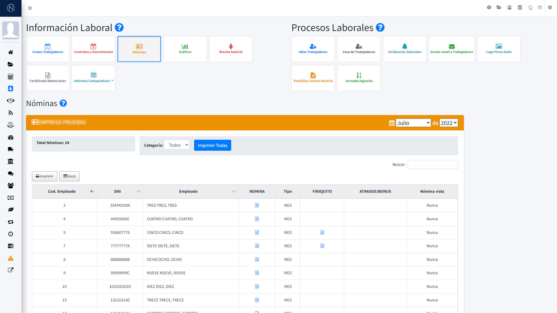Open the 2022 year dropdown
This screenshot has height=313, width=557.
449,123
